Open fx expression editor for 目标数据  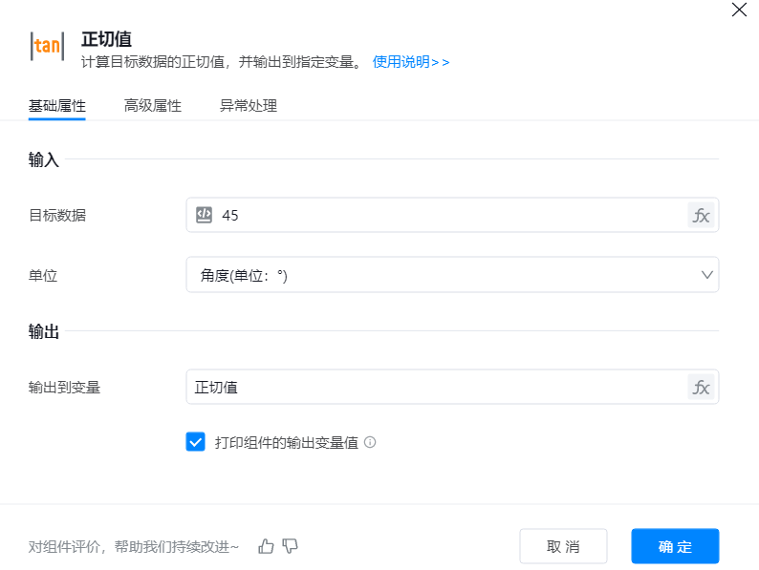pyautogui.click(x=701, y=215)
